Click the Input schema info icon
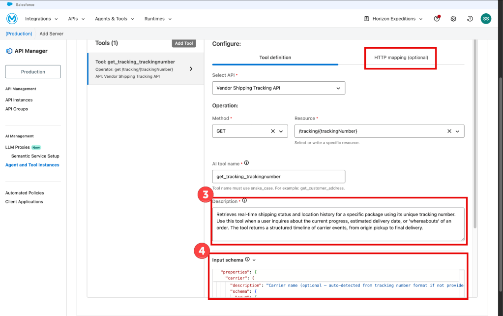Image resolution: width=503 pixels, height=316 pixels. 247,259
